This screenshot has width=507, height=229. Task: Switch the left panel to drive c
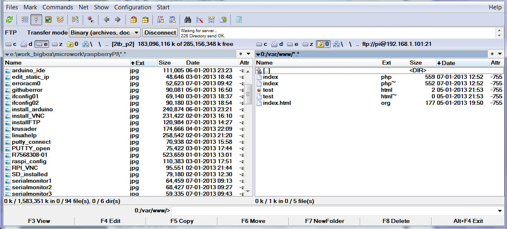tap(11, 44)
